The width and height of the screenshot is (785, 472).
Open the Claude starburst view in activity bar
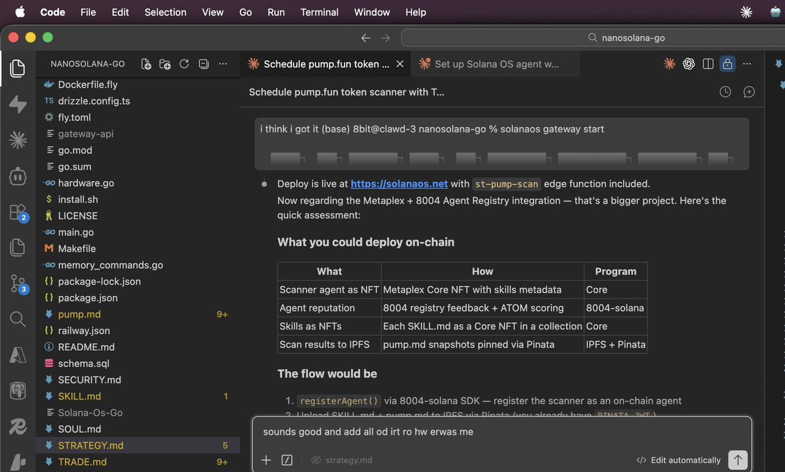18,140
